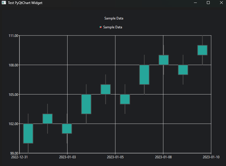Select the last candlestick, body 109 to 110

[x=202, y=50]
